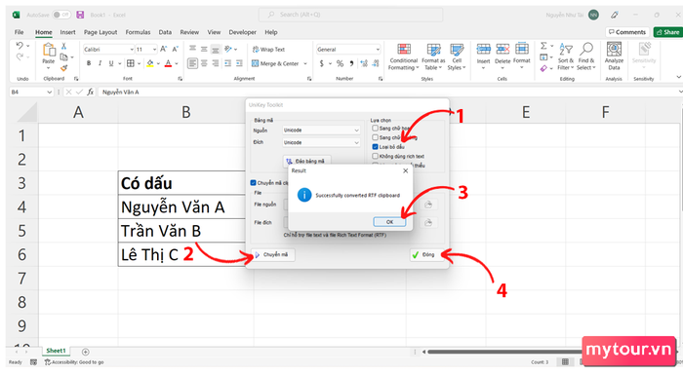The image size is (683, 375).
Task: Click the Decrease Font Size icon
Action: point(175,49)
